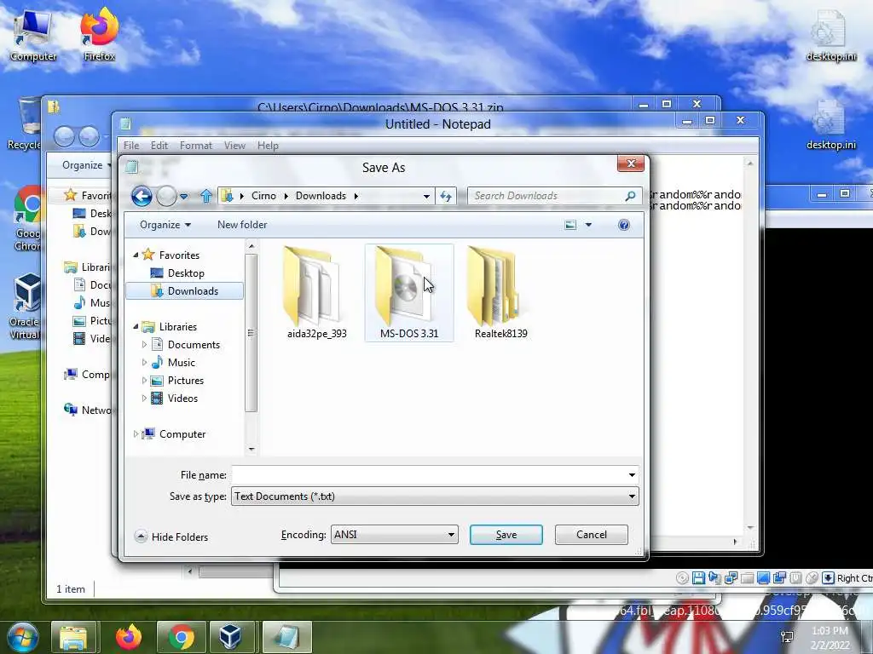The height and width of the screenshot is (654, 873).
Task: Click the Up folder arrow icon
Action: (206, 196)
